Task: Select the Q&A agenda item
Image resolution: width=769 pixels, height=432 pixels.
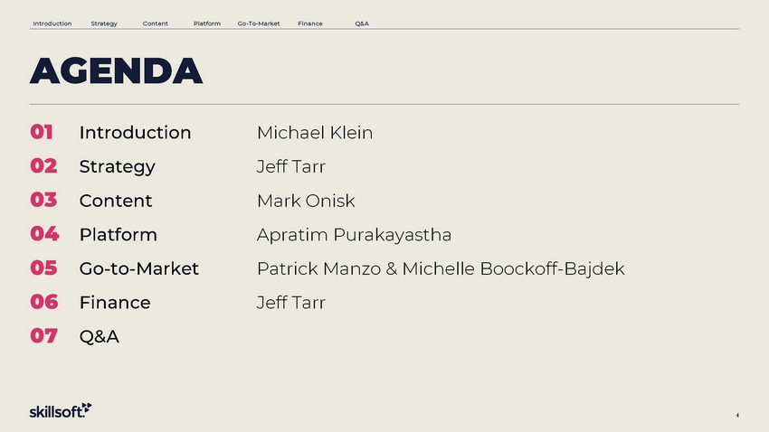Action: coord(100,336)
